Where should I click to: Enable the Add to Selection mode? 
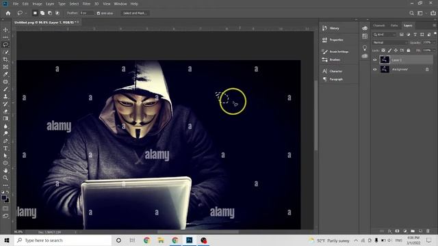(x=42, y=13)
